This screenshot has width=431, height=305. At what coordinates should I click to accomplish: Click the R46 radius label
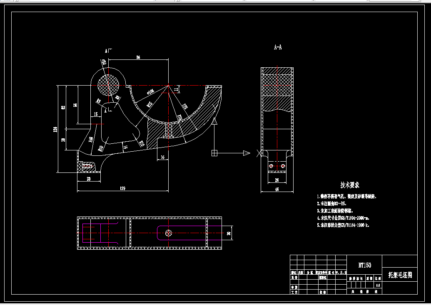[91, 140]
